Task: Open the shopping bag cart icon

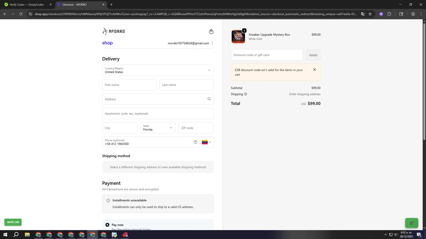Action: tap(211, 31)
